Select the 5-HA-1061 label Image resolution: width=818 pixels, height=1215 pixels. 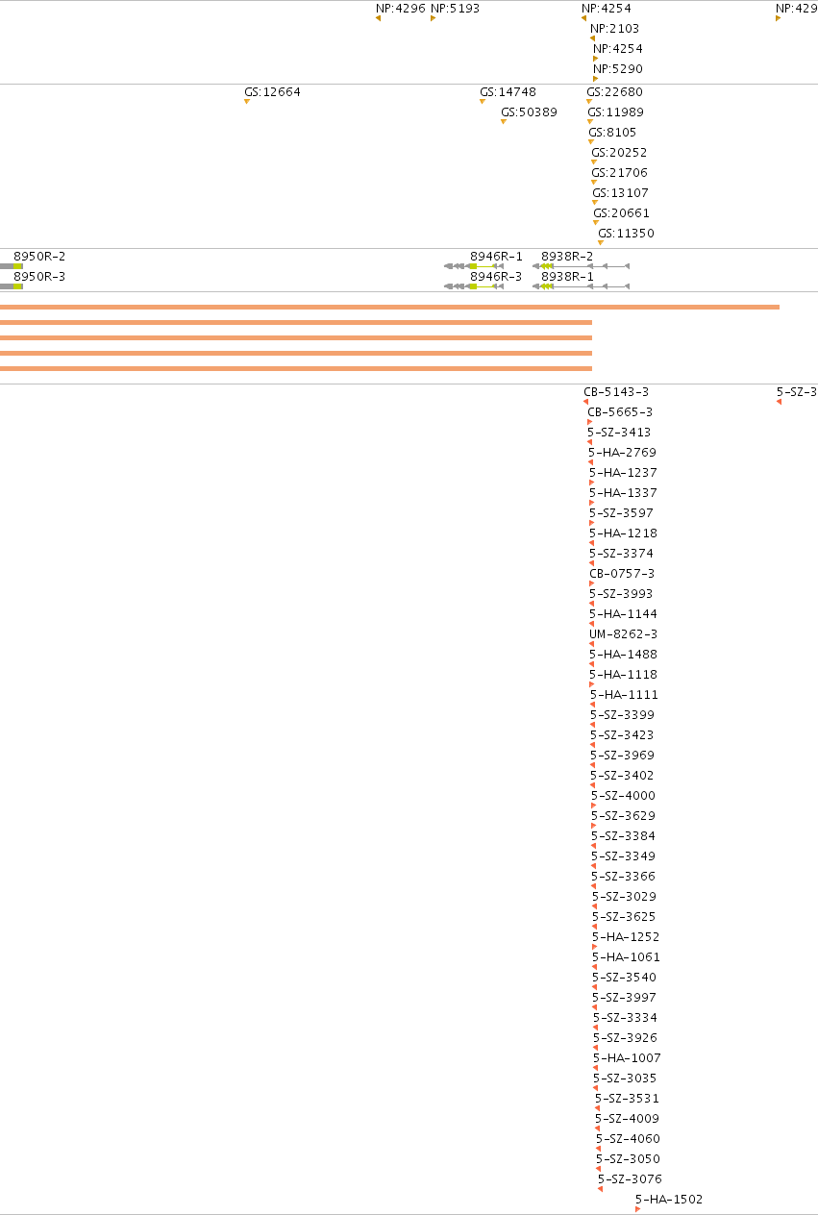(626, 957)
